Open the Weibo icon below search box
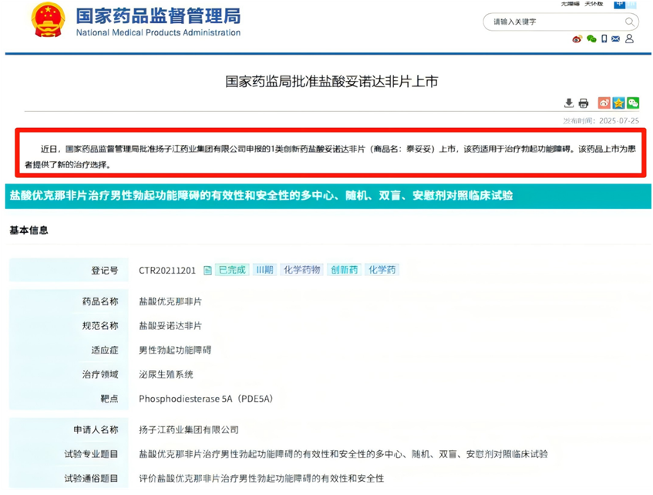This screenshot has height=495, width=653. (x=577, y=39)
